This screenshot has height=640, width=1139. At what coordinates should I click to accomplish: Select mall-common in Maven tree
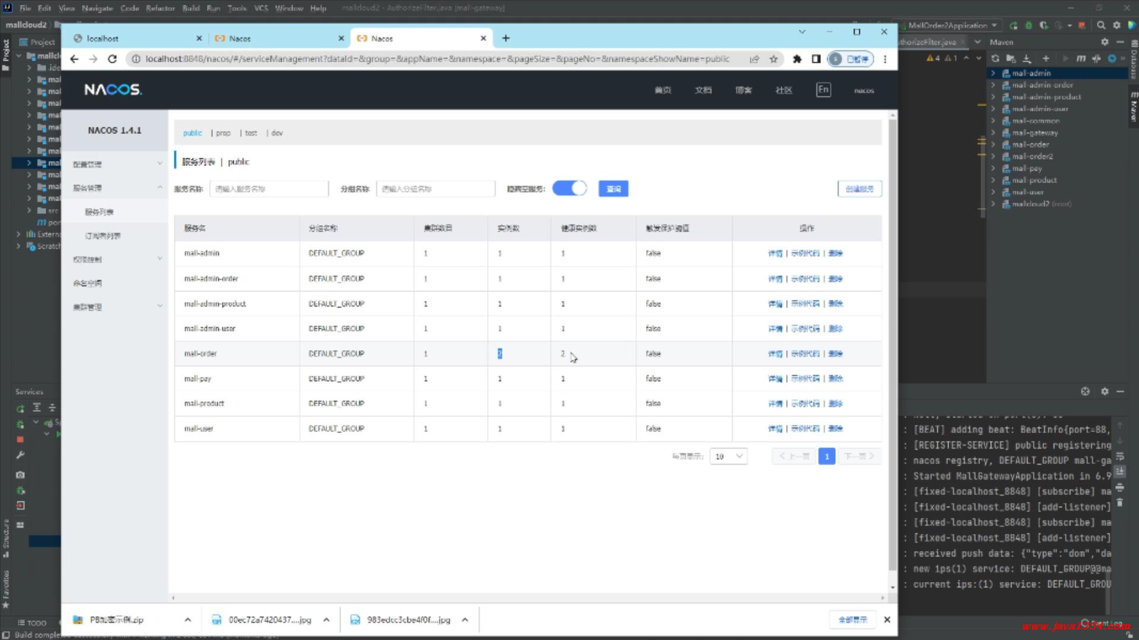point(1036,121)
